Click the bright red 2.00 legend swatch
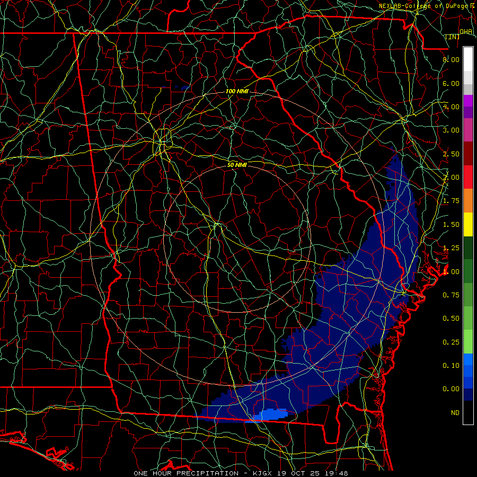Viewport: 477px width, 477px height. click(468, 177)
